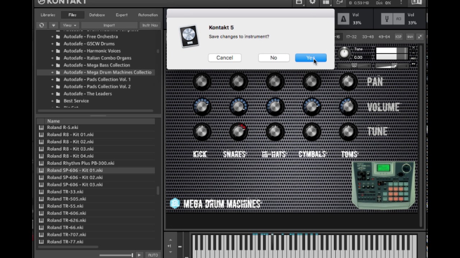The width and height of the screenshot is (460, 258).
Task: Click the CYMBALS volume knob
Action: 312,107
